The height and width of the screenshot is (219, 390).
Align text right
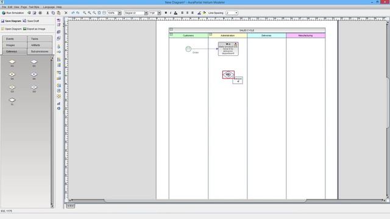[x=193, y=13]
